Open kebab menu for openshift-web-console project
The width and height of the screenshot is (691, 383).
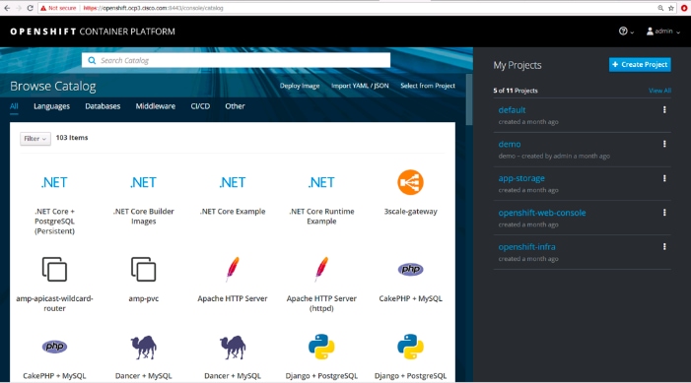pos(664,213)
